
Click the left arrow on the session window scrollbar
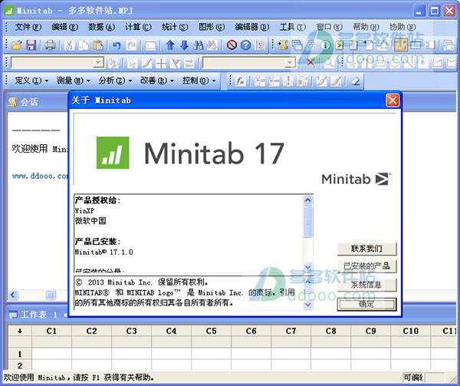click(13, 295)
